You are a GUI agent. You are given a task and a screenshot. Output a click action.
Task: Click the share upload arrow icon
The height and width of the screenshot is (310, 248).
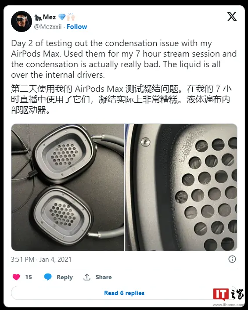click(x=87, y=277)
